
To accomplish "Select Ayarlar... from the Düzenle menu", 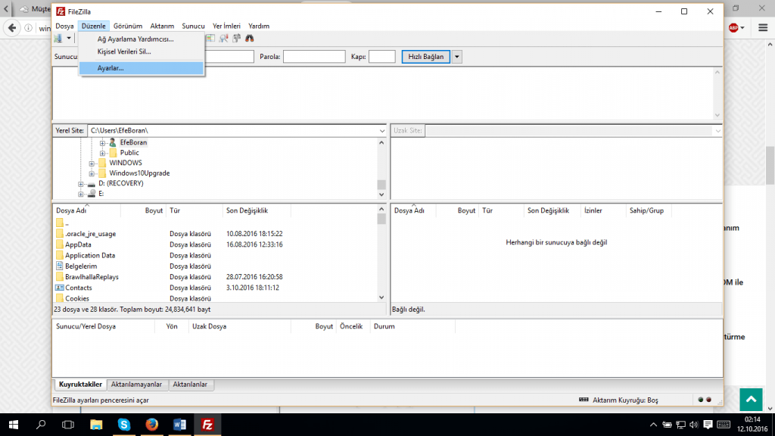I will pos(110,68).
